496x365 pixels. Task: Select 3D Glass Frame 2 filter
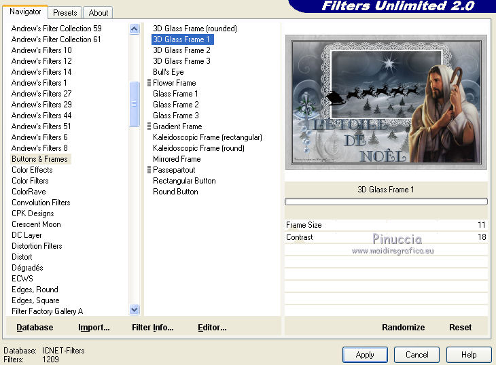click(x=181, y=50)
